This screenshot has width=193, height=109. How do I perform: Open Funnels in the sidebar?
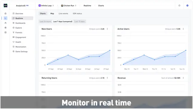[22, 32]
